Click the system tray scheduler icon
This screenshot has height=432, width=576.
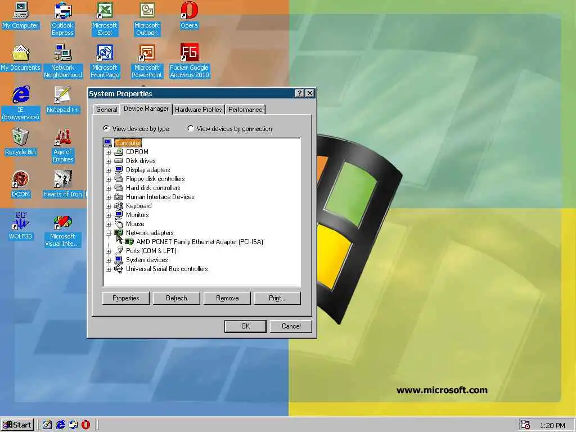(x=525, y=425)
